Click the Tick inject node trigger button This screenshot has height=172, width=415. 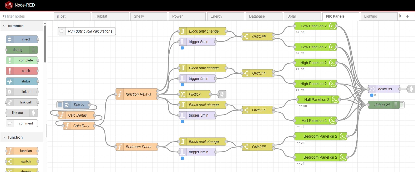60,105
